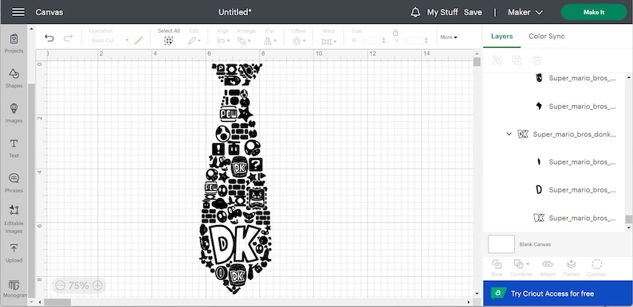Screen dimensions: 633x307
Task: Click the Delete trash icon in Layers
Action: pyautogui.click(x=537, y=60)
